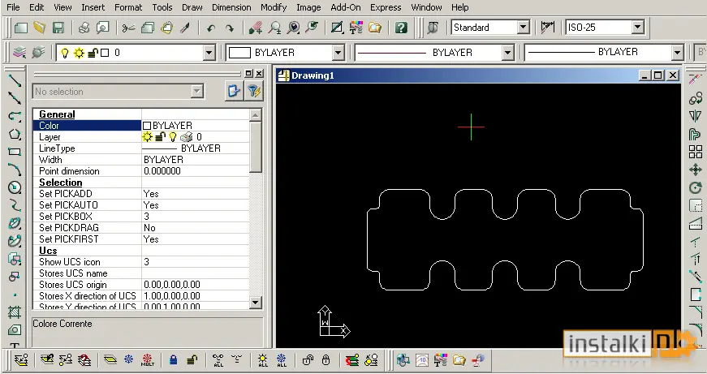Viewport: 707px width, 374px height.
Task: Toggle the padlock icon in the layer combo
Action: pos(93,53)
